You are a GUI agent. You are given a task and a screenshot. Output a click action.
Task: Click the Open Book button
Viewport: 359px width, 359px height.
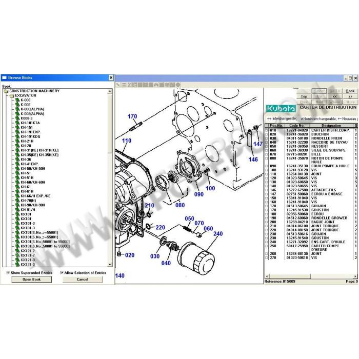pyautogui.click(x=32, y=280)
